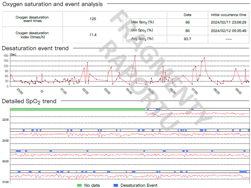The height and width of the screenshot is (188, 251).
Task: Click the Initial occurrence time column header
Action: point(228,15)
